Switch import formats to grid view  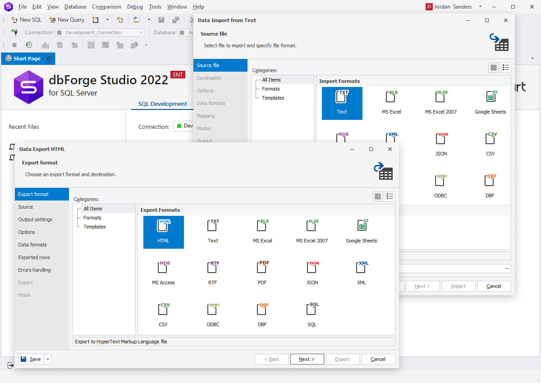pyautogui.click(x=494, y=67)
